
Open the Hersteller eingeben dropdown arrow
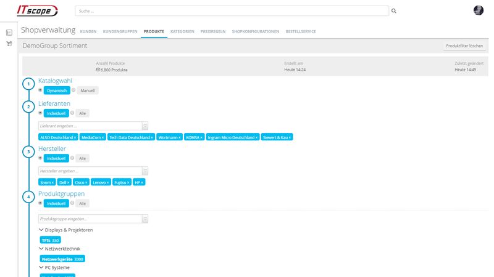(x=145, y=171)
